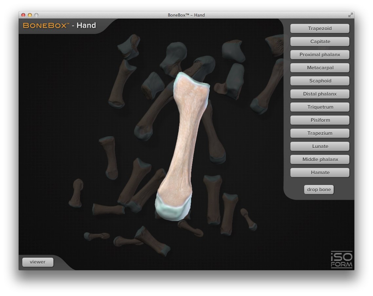This screenshot has width=373, height=296.
Task: Click the Lunate button
Action: [x=320, y=146]
